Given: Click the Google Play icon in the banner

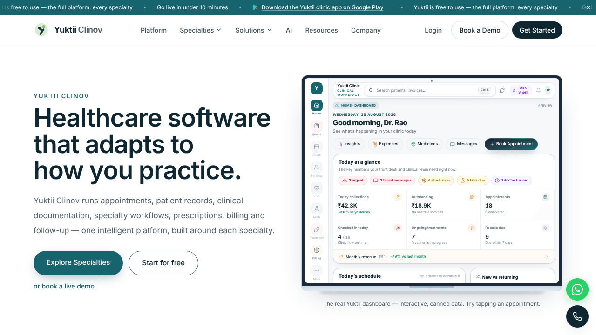Looking at the screenshot, I should point(255,7).
